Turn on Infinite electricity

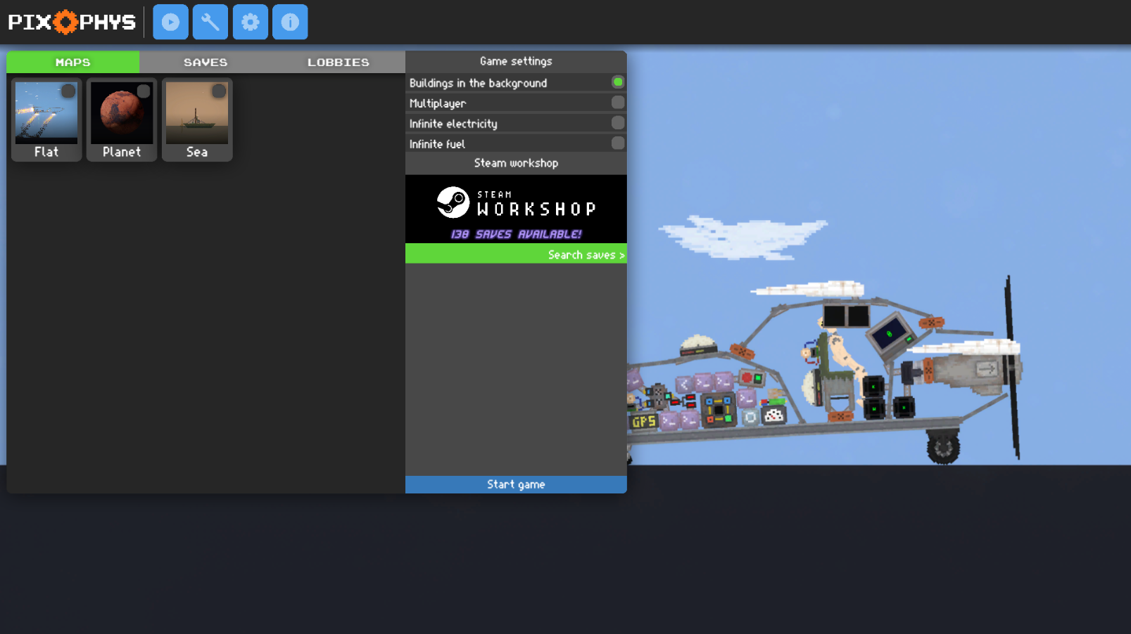click(617, 123)
